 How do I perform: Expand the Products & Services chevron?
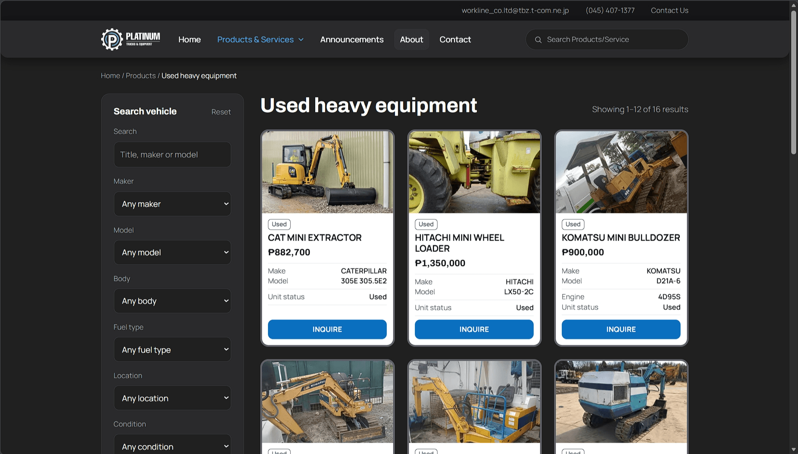click(301, 40)
